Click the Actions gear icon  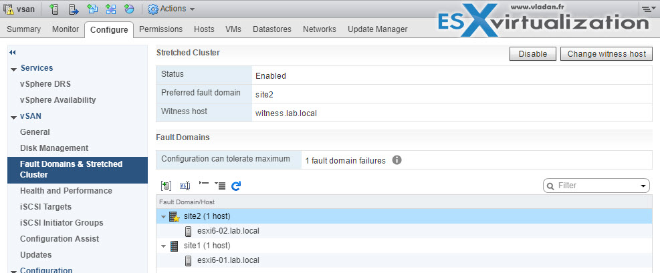[x=153, y=9]
